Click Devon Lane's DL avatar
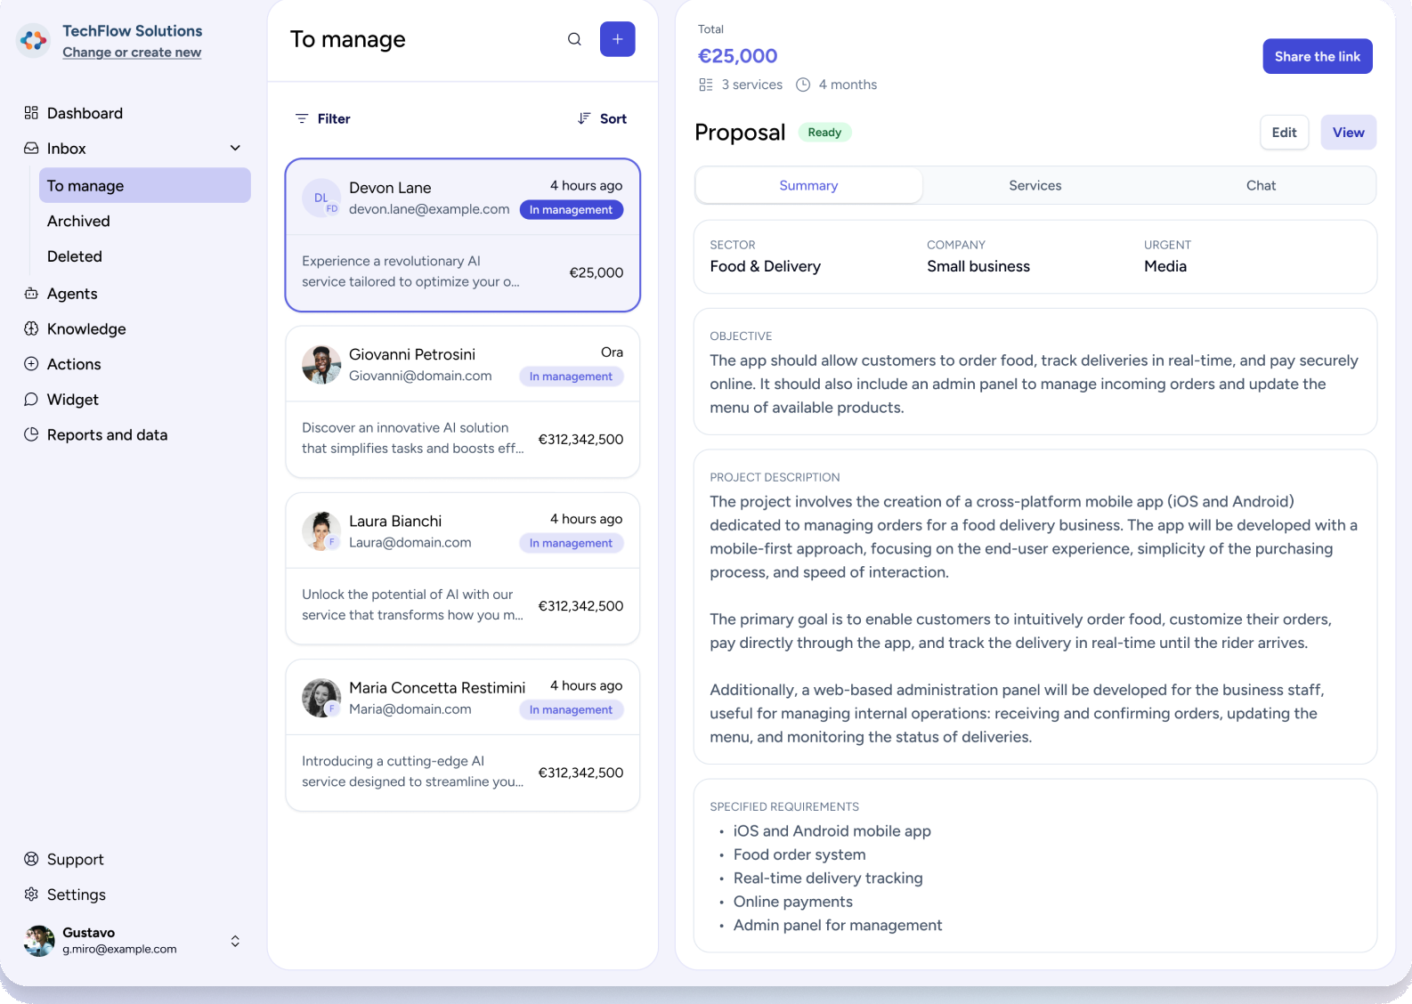The height and width of the screenshot is (1004, 1412). tap(321, 198)
